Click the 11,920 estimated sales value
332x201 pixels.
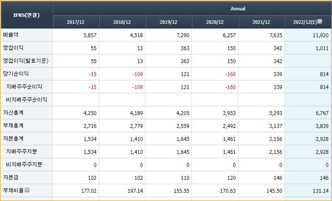click(x=321, y=35)
